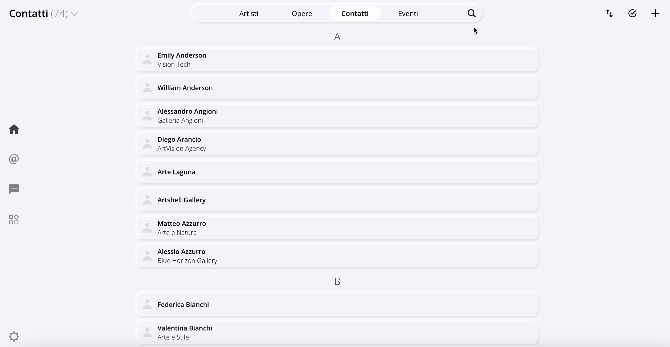Open Matteo Azzurro contact
The width and height of the screenshot is (670, 347).
pos(337,228)
